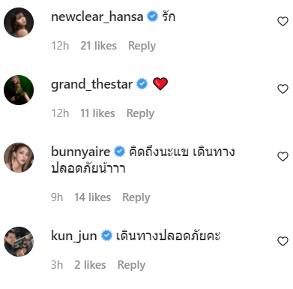The height and width of the screenshot is (289, 293).
Task: Like grand_thestar's comment with the heart icon
Action: (x=283, y=89)
